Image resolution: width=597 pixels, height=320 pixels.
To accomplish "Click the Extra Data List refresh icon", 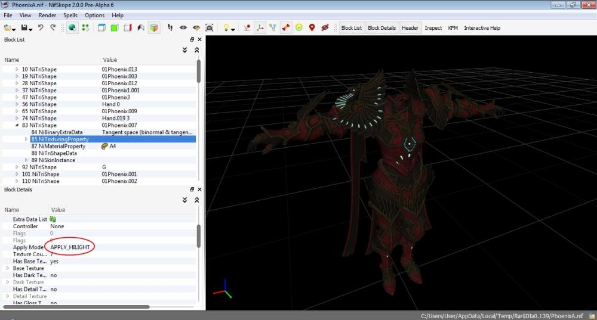I will 53,219.
